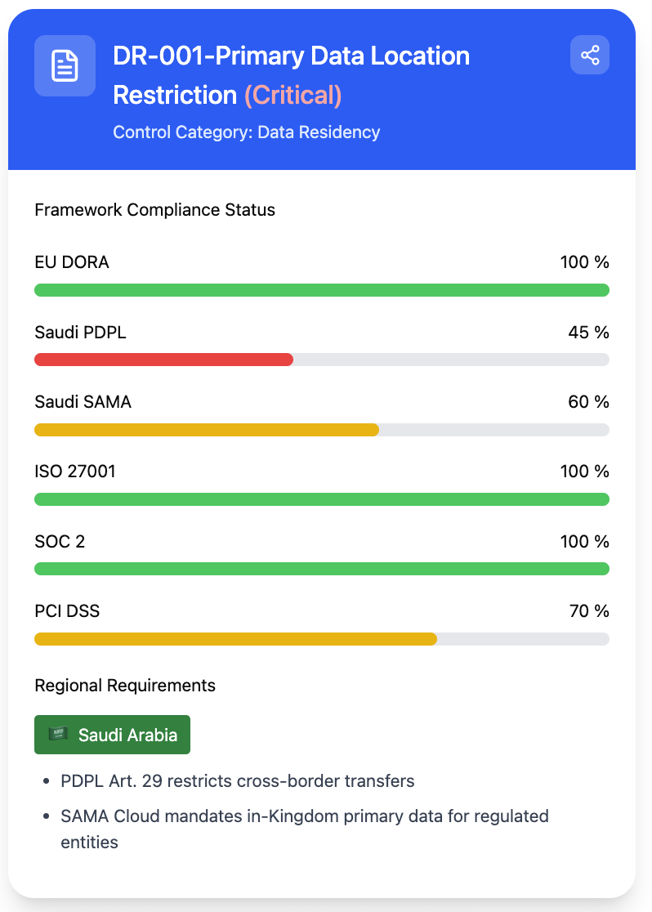Image resolution: width=652 pixels, height=912 pixels.
Task: Click the share icon in header
Action: (x=590, y=56)
